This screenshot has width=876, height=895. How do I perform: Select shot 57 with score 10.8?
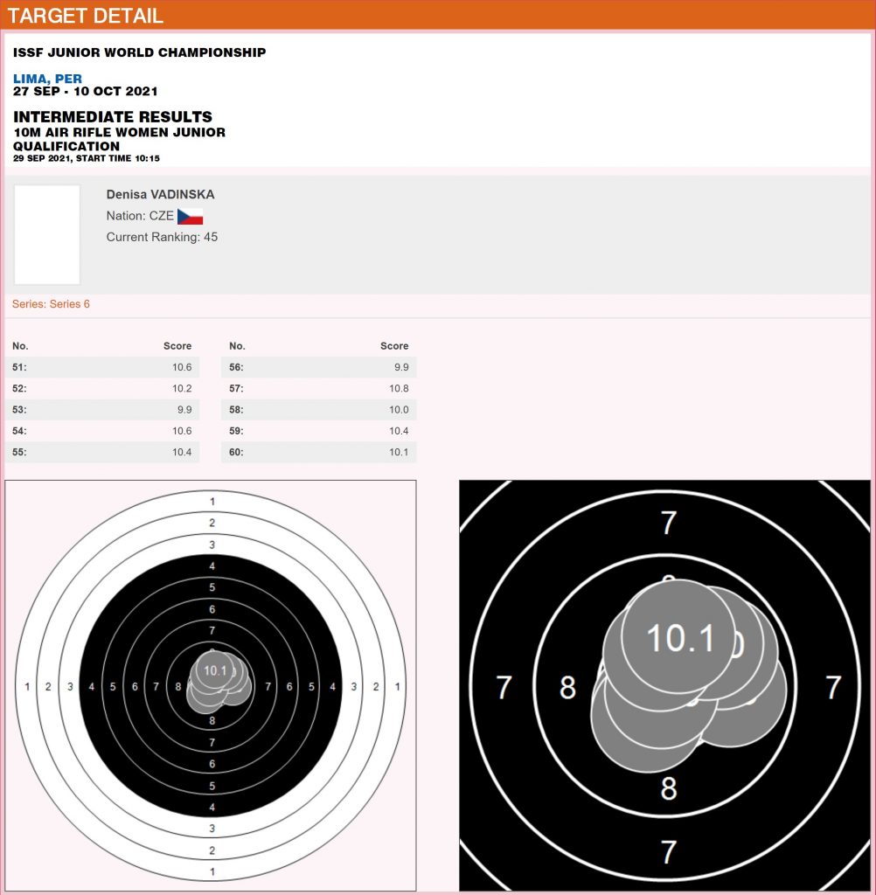point(318,388)
